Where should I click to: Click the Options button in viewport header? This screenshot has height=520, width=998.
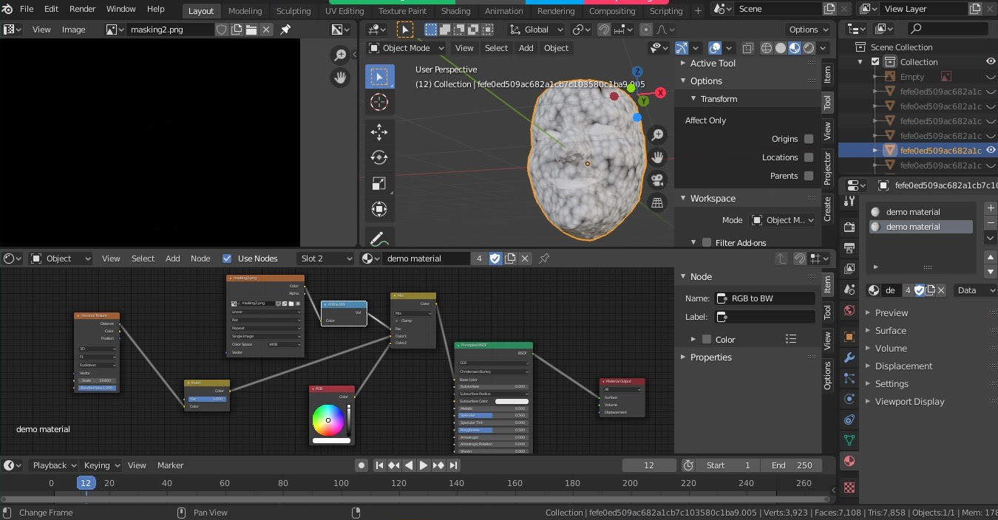(x=808, y=30)
